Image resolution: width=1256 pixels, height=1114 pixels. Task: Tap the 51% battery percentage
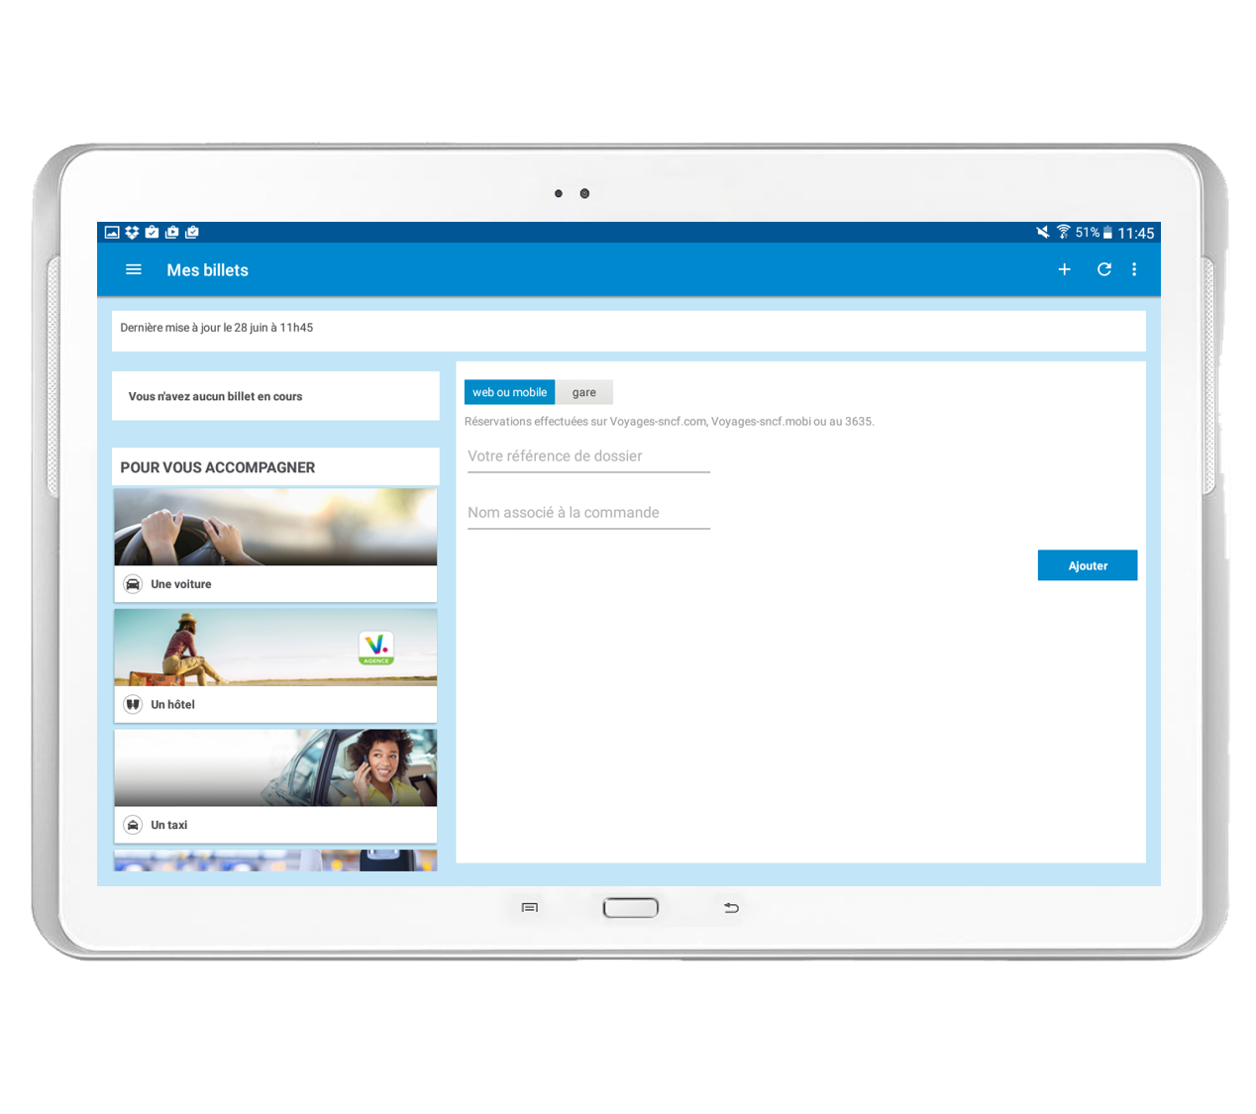click(1087, 233)
